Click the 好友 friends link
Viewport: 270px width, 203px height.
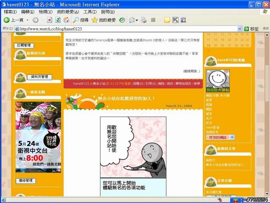[x=209, y=123]
